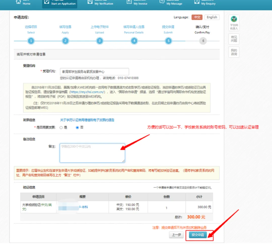
Task: Open 我的咨询 sidebar item
Action: pyautogui.click(x=234, y=52)
